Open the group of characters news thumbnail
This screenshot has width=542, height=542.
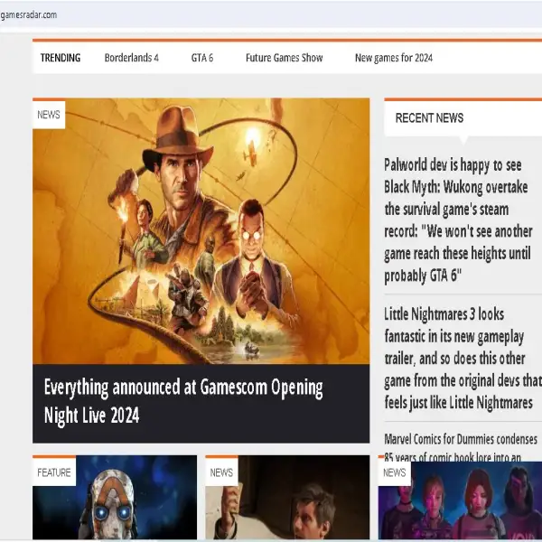click(x=460, y=500)
